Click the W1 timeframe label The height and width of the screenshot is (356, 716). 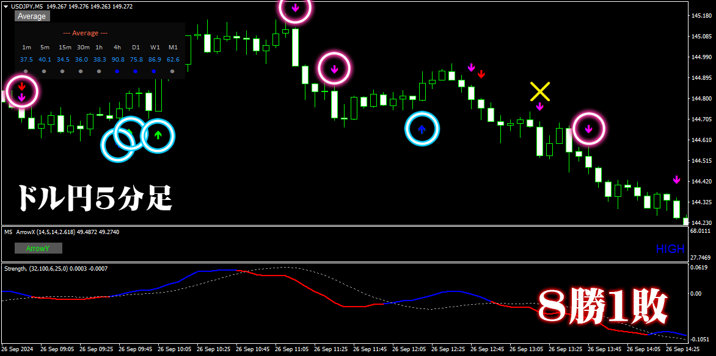(x=155, y=48)
